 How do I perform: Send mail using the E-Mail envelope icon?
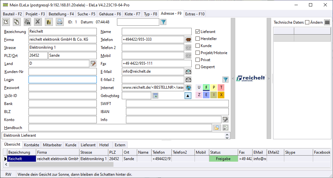click(x=188, y=72)
